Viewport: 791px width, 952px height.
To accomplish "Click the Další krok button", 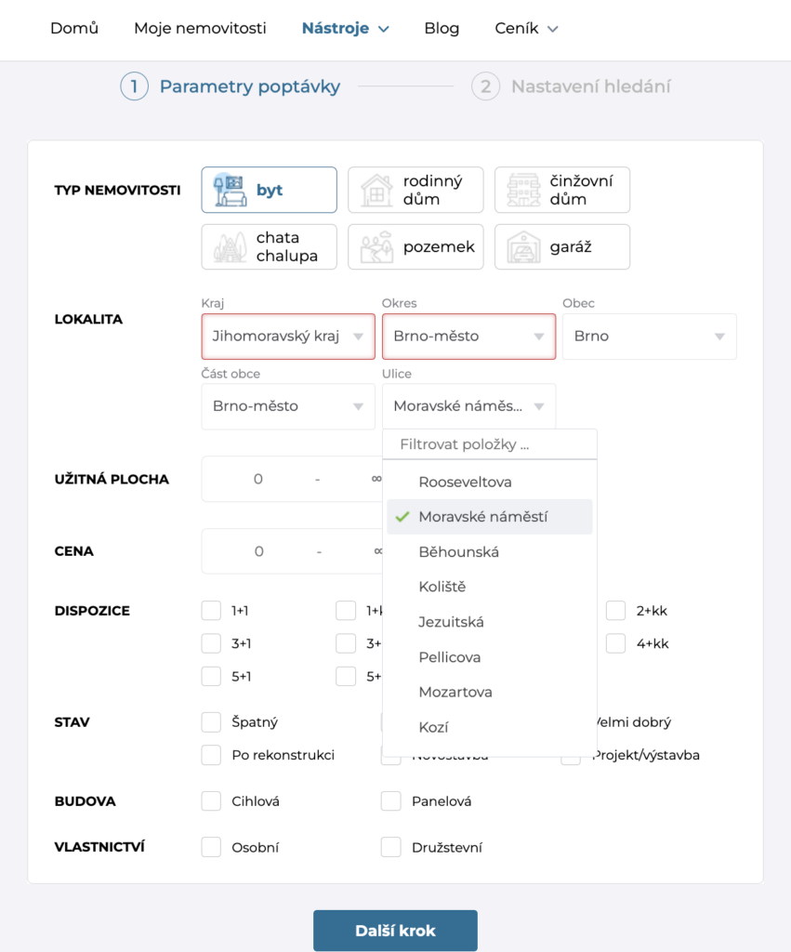I will click(x=395, y=931).
